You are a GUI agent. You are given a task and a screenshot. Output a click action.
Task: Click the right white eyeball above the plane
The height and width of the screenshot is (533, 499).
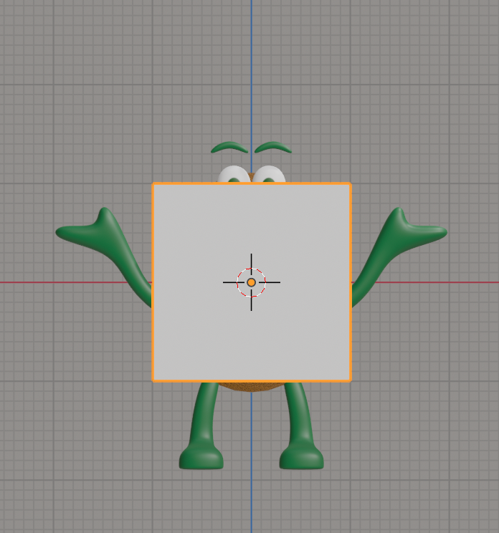click(270, 175)
